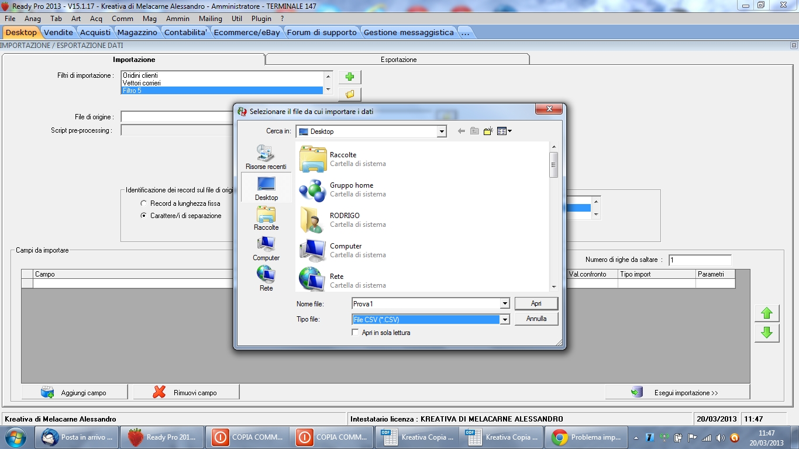Select Vettori corrieri filter in list
Viewport: 799px width, 449px height.
point(222,83)
